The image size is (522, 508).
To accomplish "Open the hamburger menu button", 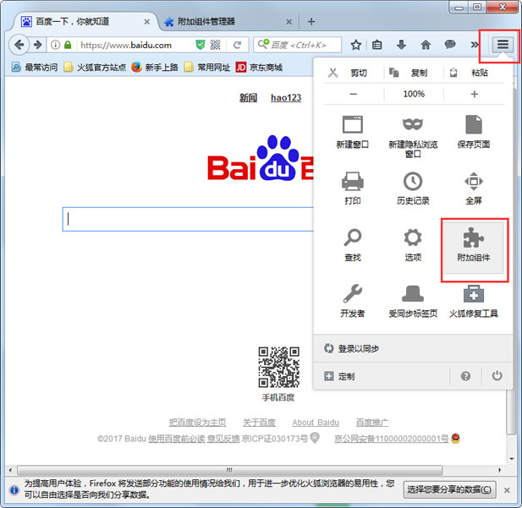I will (503, 44).
